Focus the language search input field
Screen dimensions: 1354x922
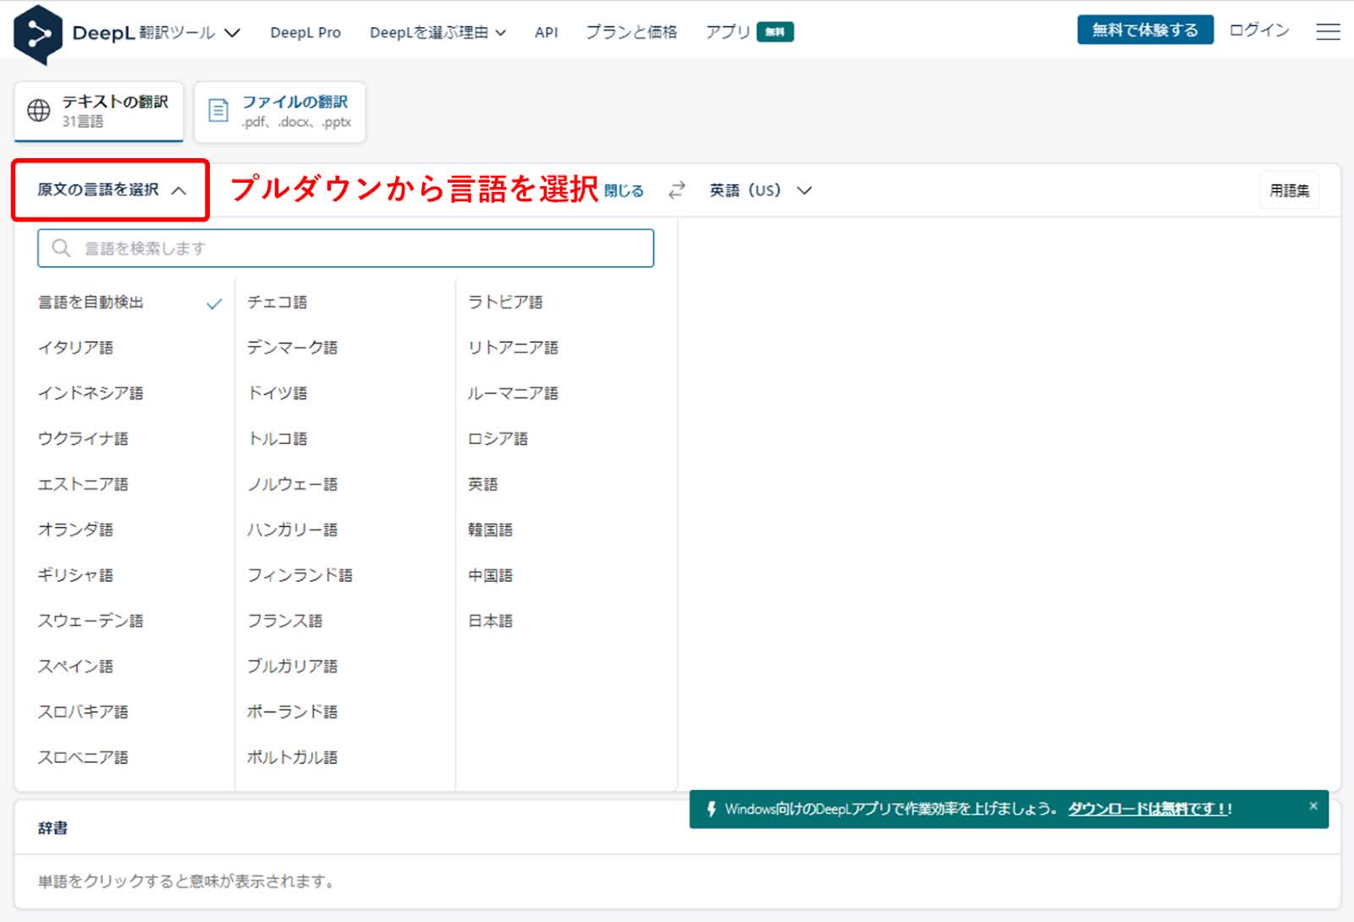345,248
